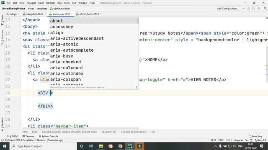Open the Terminal tool window
The height and width of the screenshot is (150, 268).
(28, 136)
